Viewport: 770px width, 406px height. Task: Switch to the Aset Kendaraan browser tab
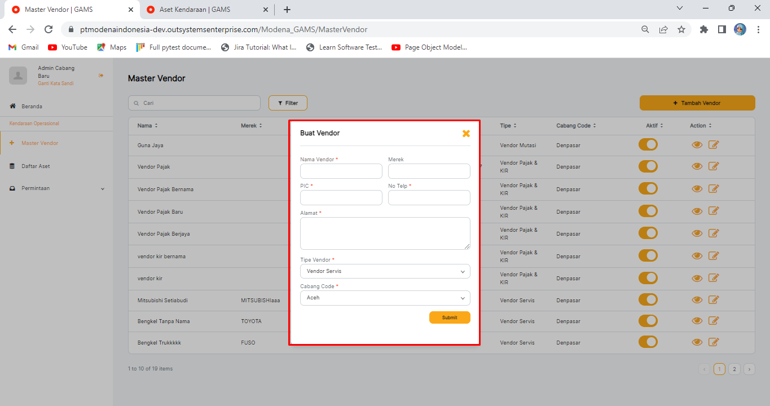[x=195, y=10]
